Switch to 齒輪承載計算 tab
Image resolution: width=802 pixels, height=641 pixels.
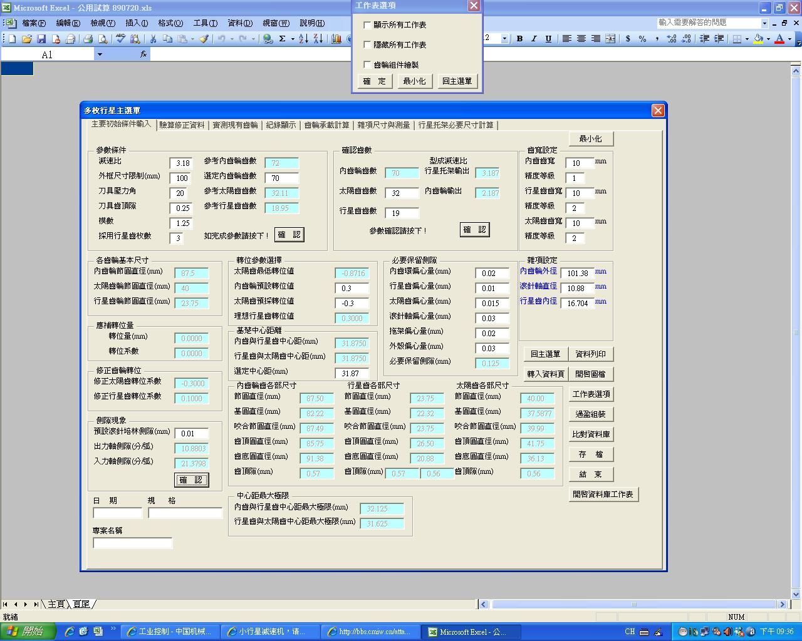click(326, 125)
